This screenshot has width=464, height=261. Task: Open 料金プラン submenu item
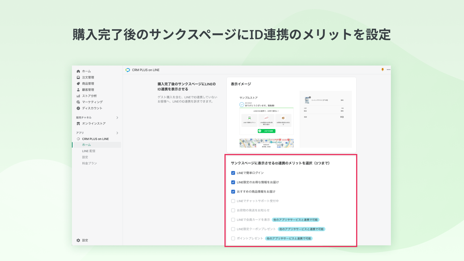click(x=90, y=163)
